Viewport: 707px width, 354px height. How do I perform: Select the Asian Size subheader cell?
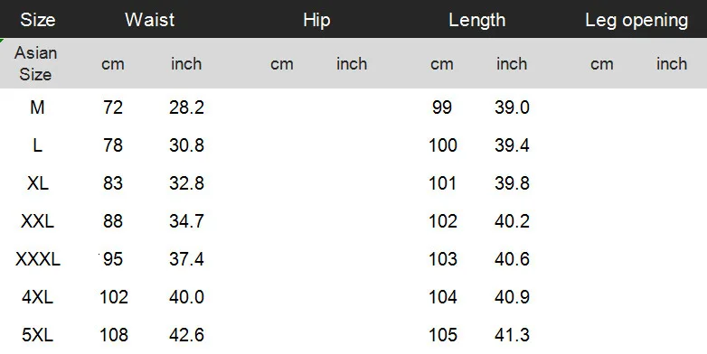pos(35,63)
